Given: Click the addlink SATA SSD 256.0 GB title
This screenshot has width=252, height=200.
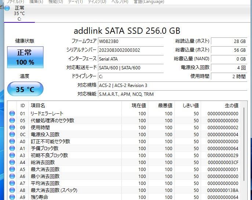Looking at the screenshot, I should coord(127,31).
